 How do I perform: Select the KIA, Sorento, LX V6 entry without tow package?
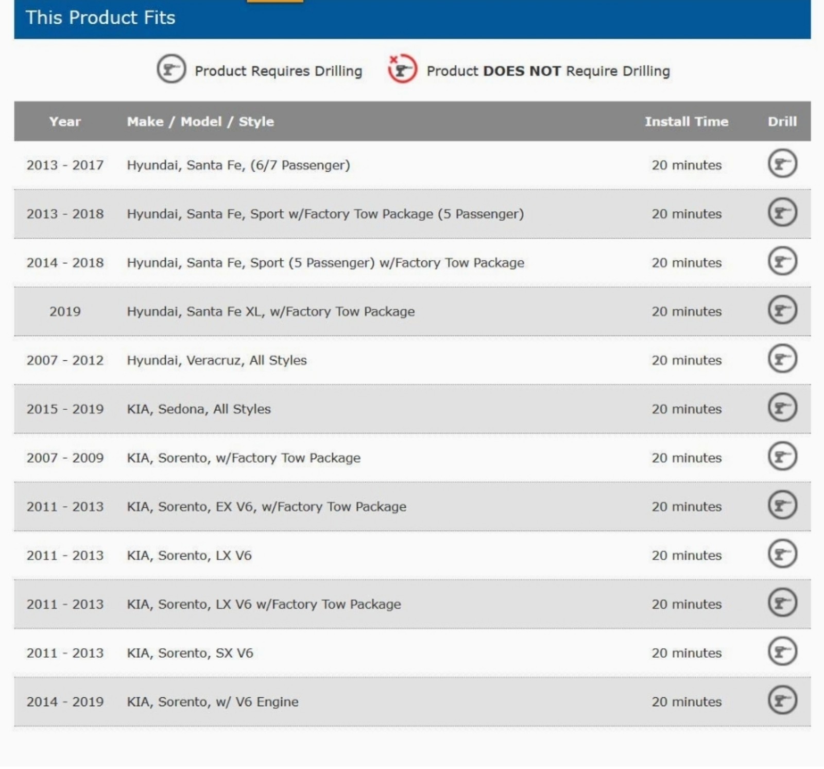(x=190, y=555)
